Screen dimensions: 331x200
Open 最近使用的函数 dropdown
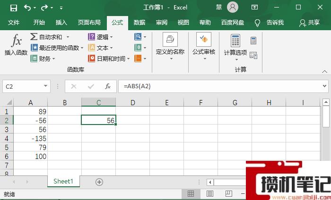point(57,48)
